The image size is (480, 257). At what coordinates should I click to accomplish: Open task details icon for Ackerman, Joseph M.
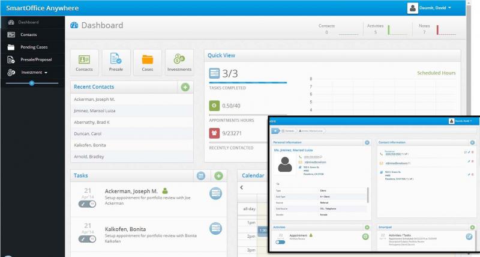[x=215, y=193]
